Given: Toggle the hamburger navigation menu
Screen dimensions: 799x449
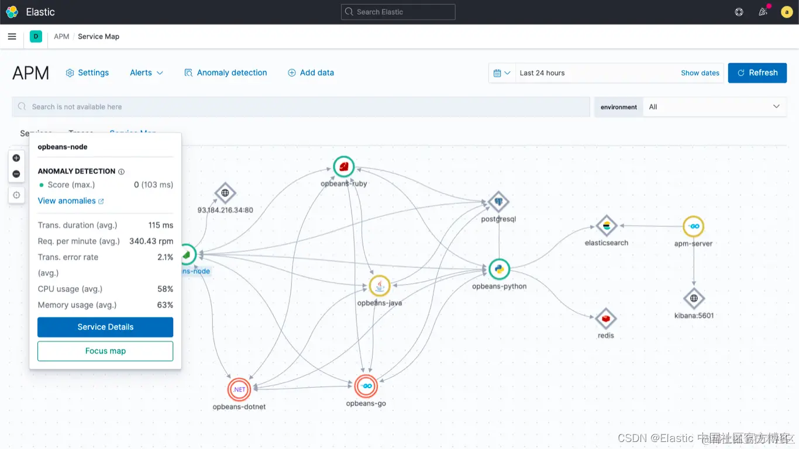Looking at the screenshot, I should tap(12, 36).
